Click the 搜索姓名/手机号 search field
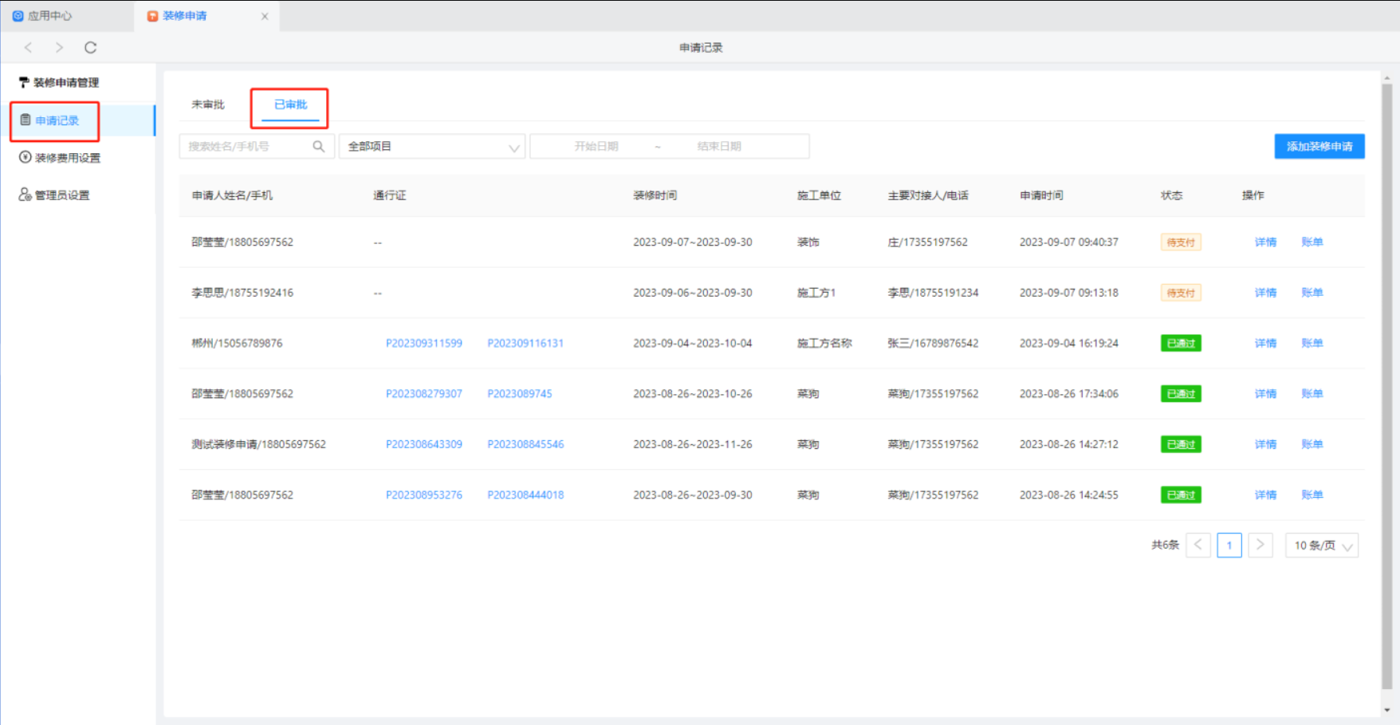1400x725 pixels. coord(246,147)
